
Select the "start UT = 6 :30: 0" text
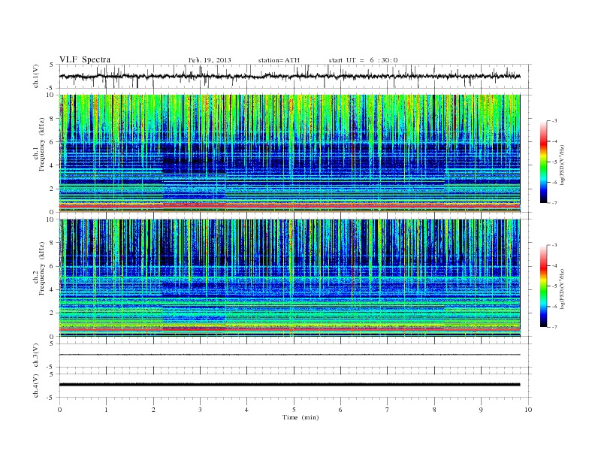[363, 60]
